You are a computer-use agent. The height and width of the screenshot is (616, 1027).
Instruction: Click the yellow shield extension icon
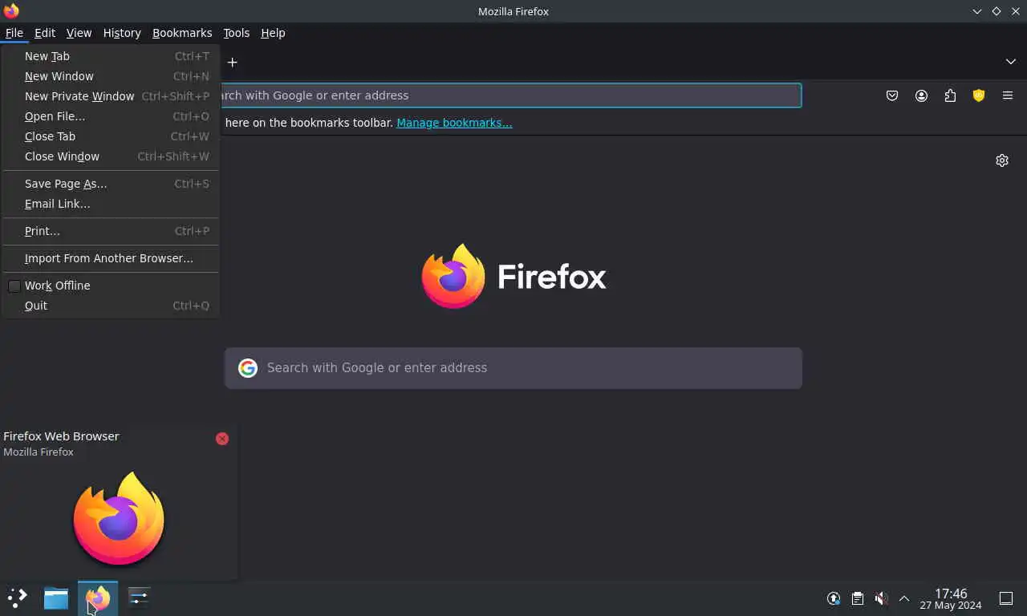(979, 95)
